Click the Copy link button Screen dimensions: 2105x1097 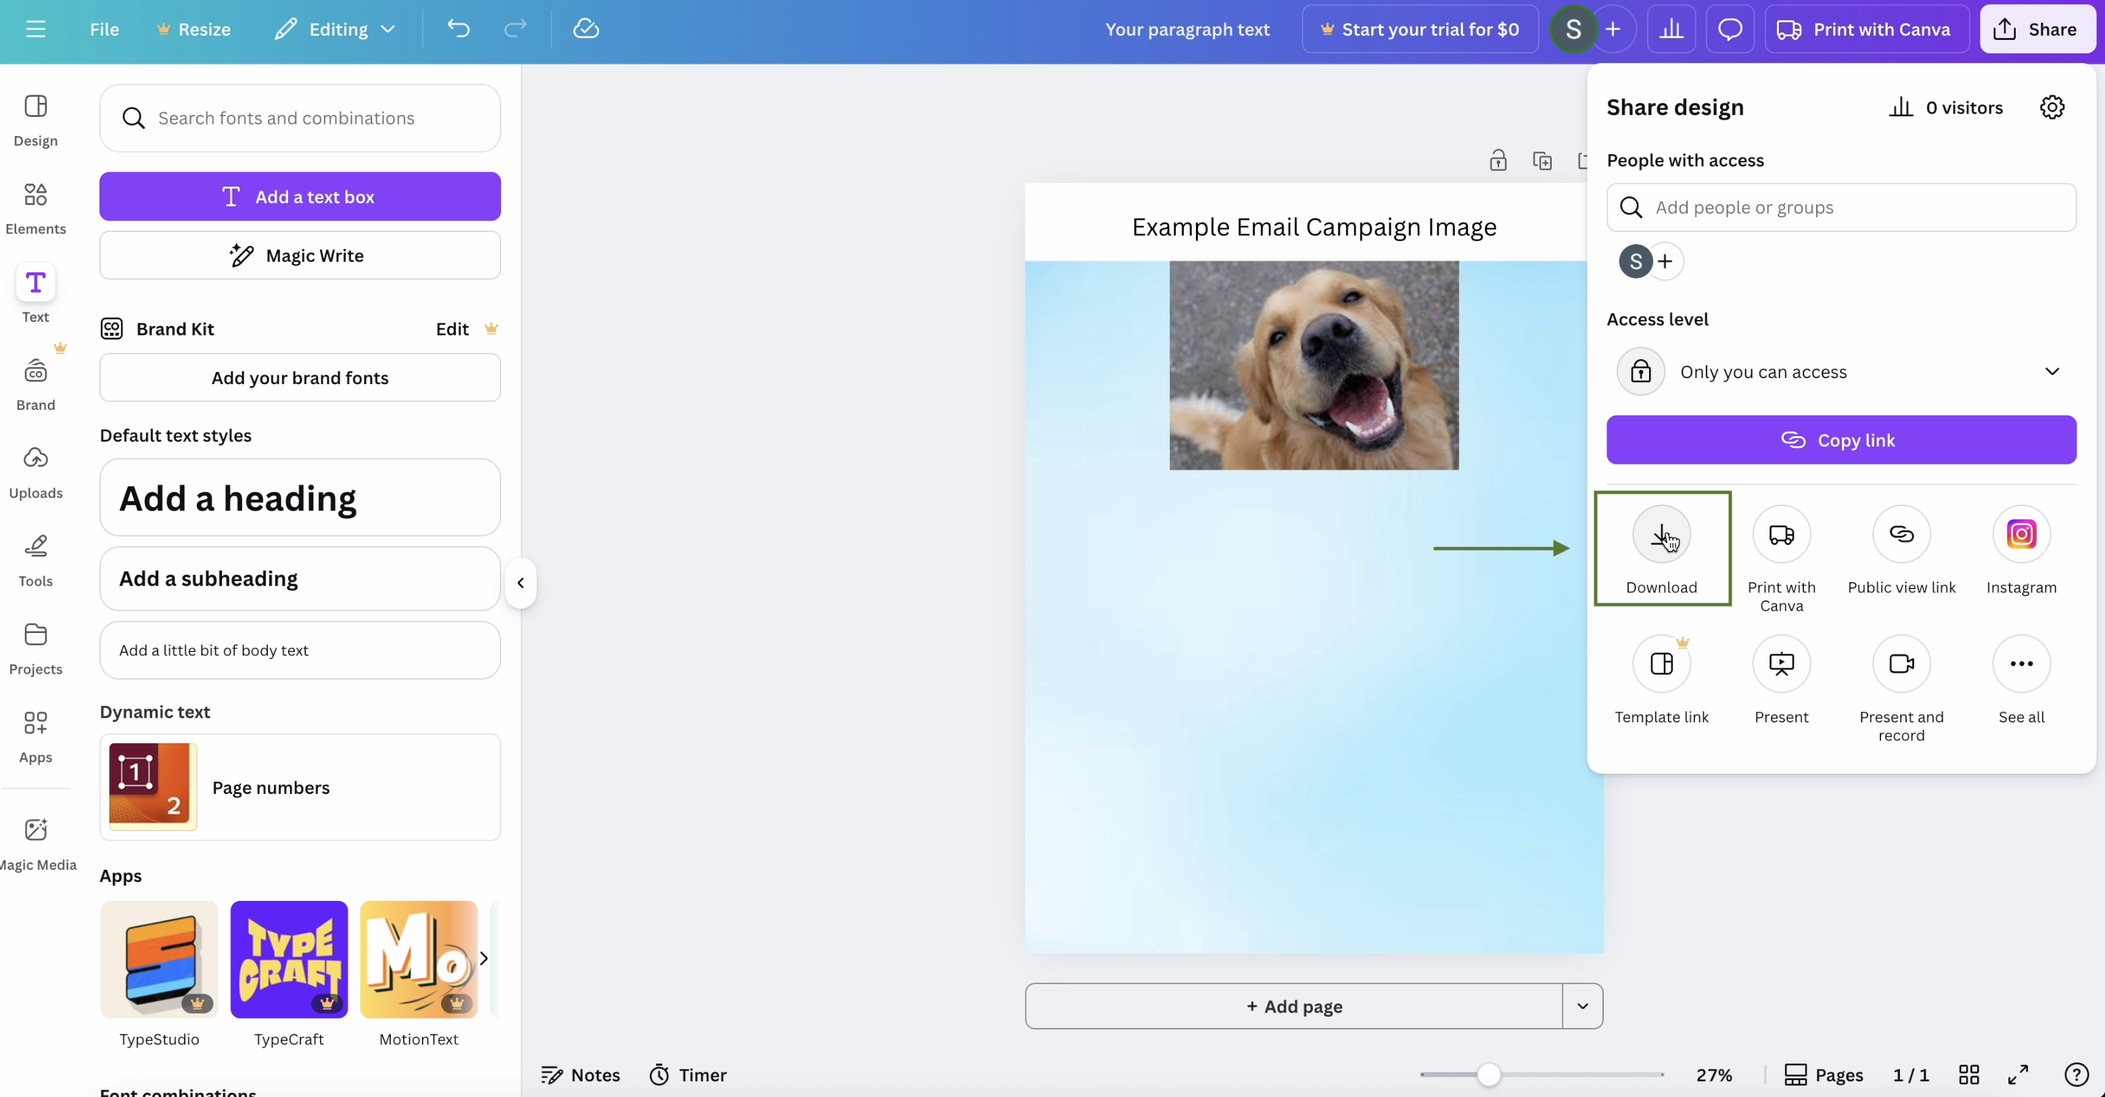(1841, 440)
